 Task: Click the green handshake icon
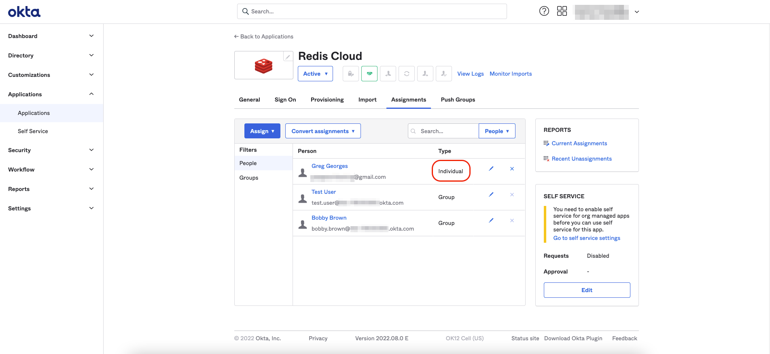click(x=369, y=74)
